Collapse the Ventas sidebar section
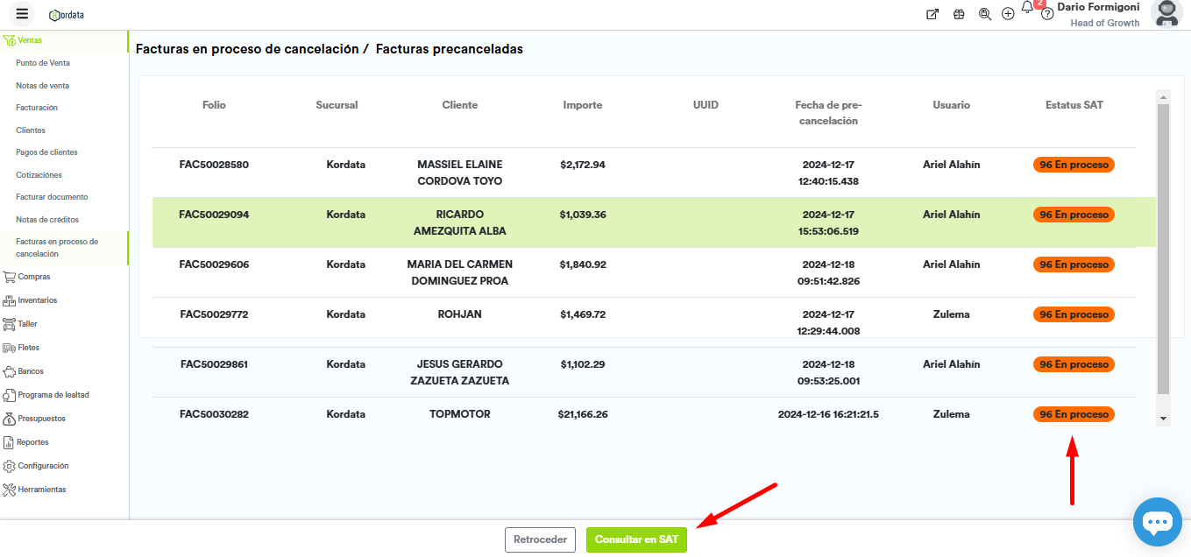Screen dimensions: 1191x557 tap(30, 40)
